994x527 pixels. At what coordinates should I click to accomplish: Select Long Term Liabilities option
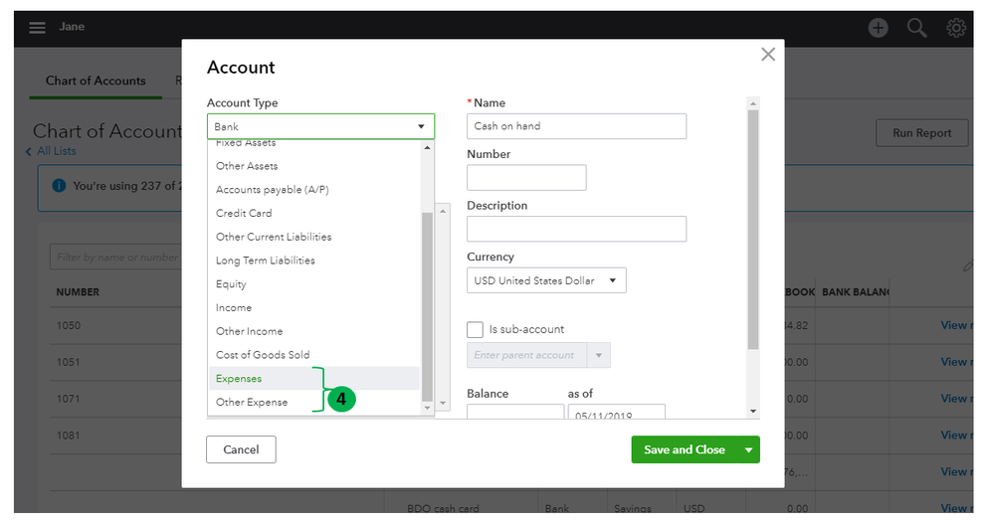(x=314, y=261)
